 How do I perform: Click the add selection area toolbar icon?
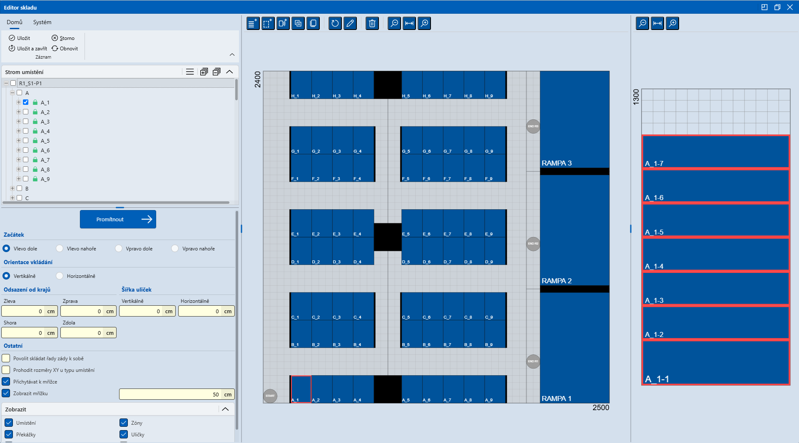tap(268, 23)
